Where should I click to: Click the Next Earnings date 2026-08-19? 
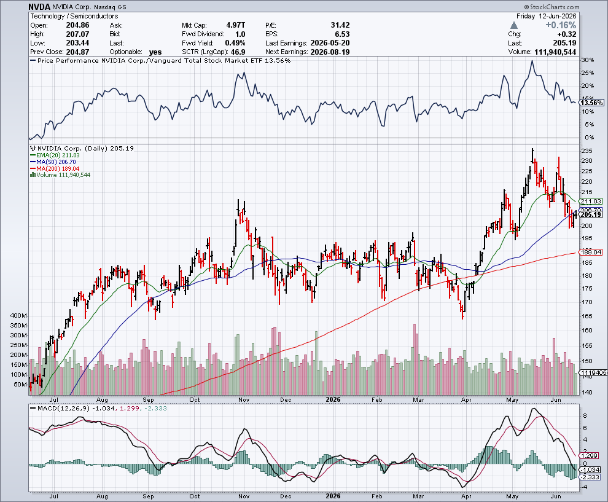click(330, 52)
